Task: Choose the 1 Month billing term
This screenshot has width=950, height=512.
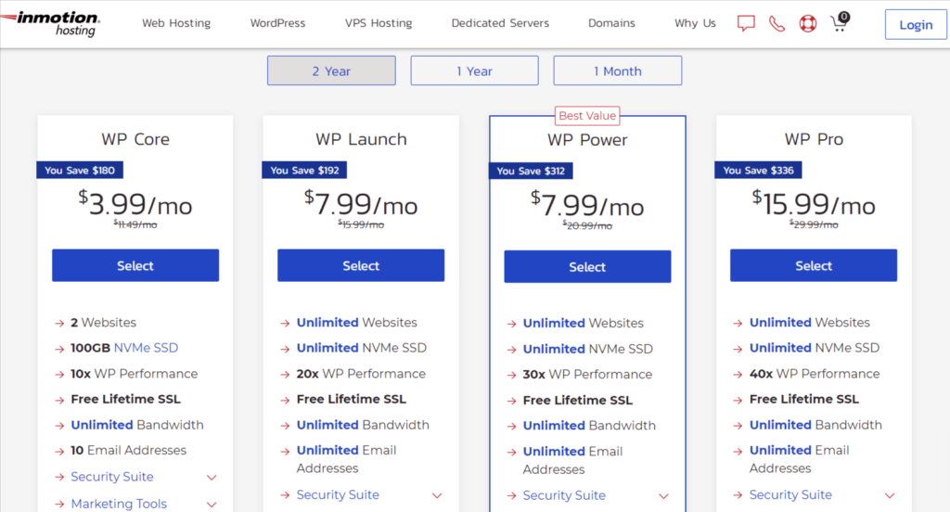Action: point(617,70)
